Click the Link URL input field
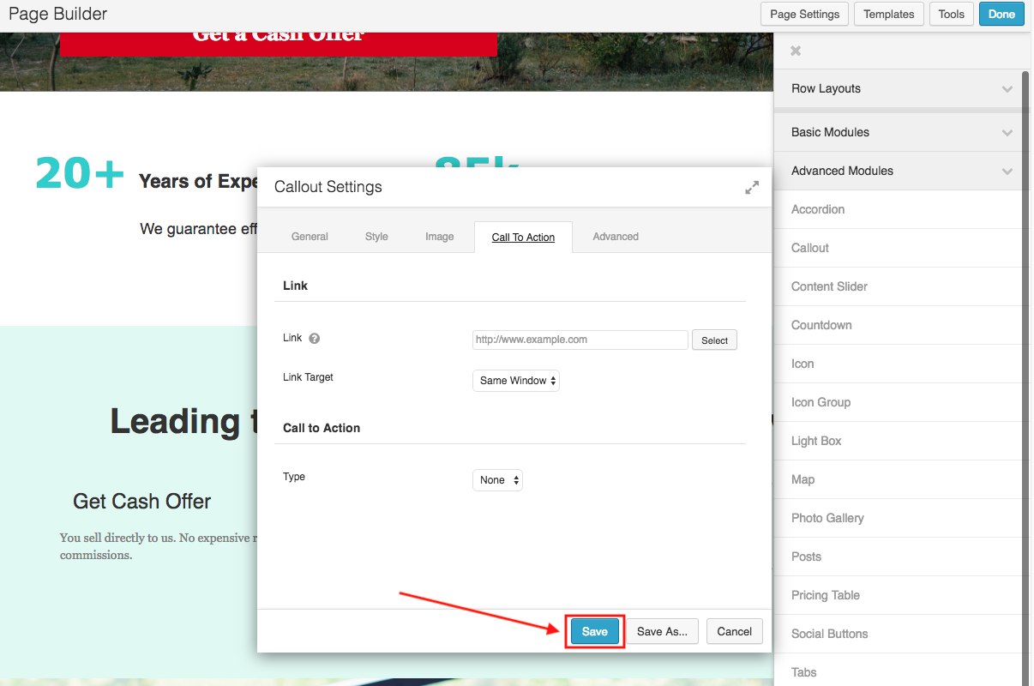The image size is (1034, 686). pos(580,340)
